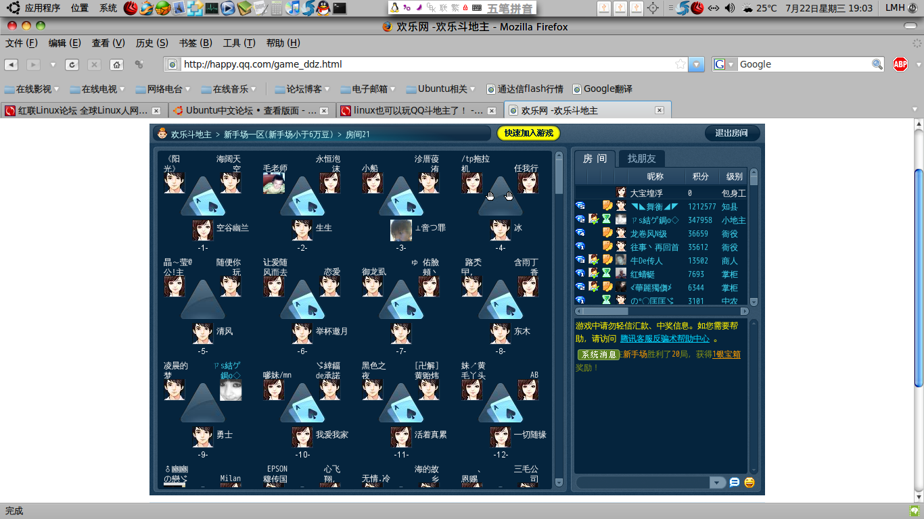Click the Adblock Plus ABP icon
Viewport: 924px width, 519px height.
(x=900, y=64)
